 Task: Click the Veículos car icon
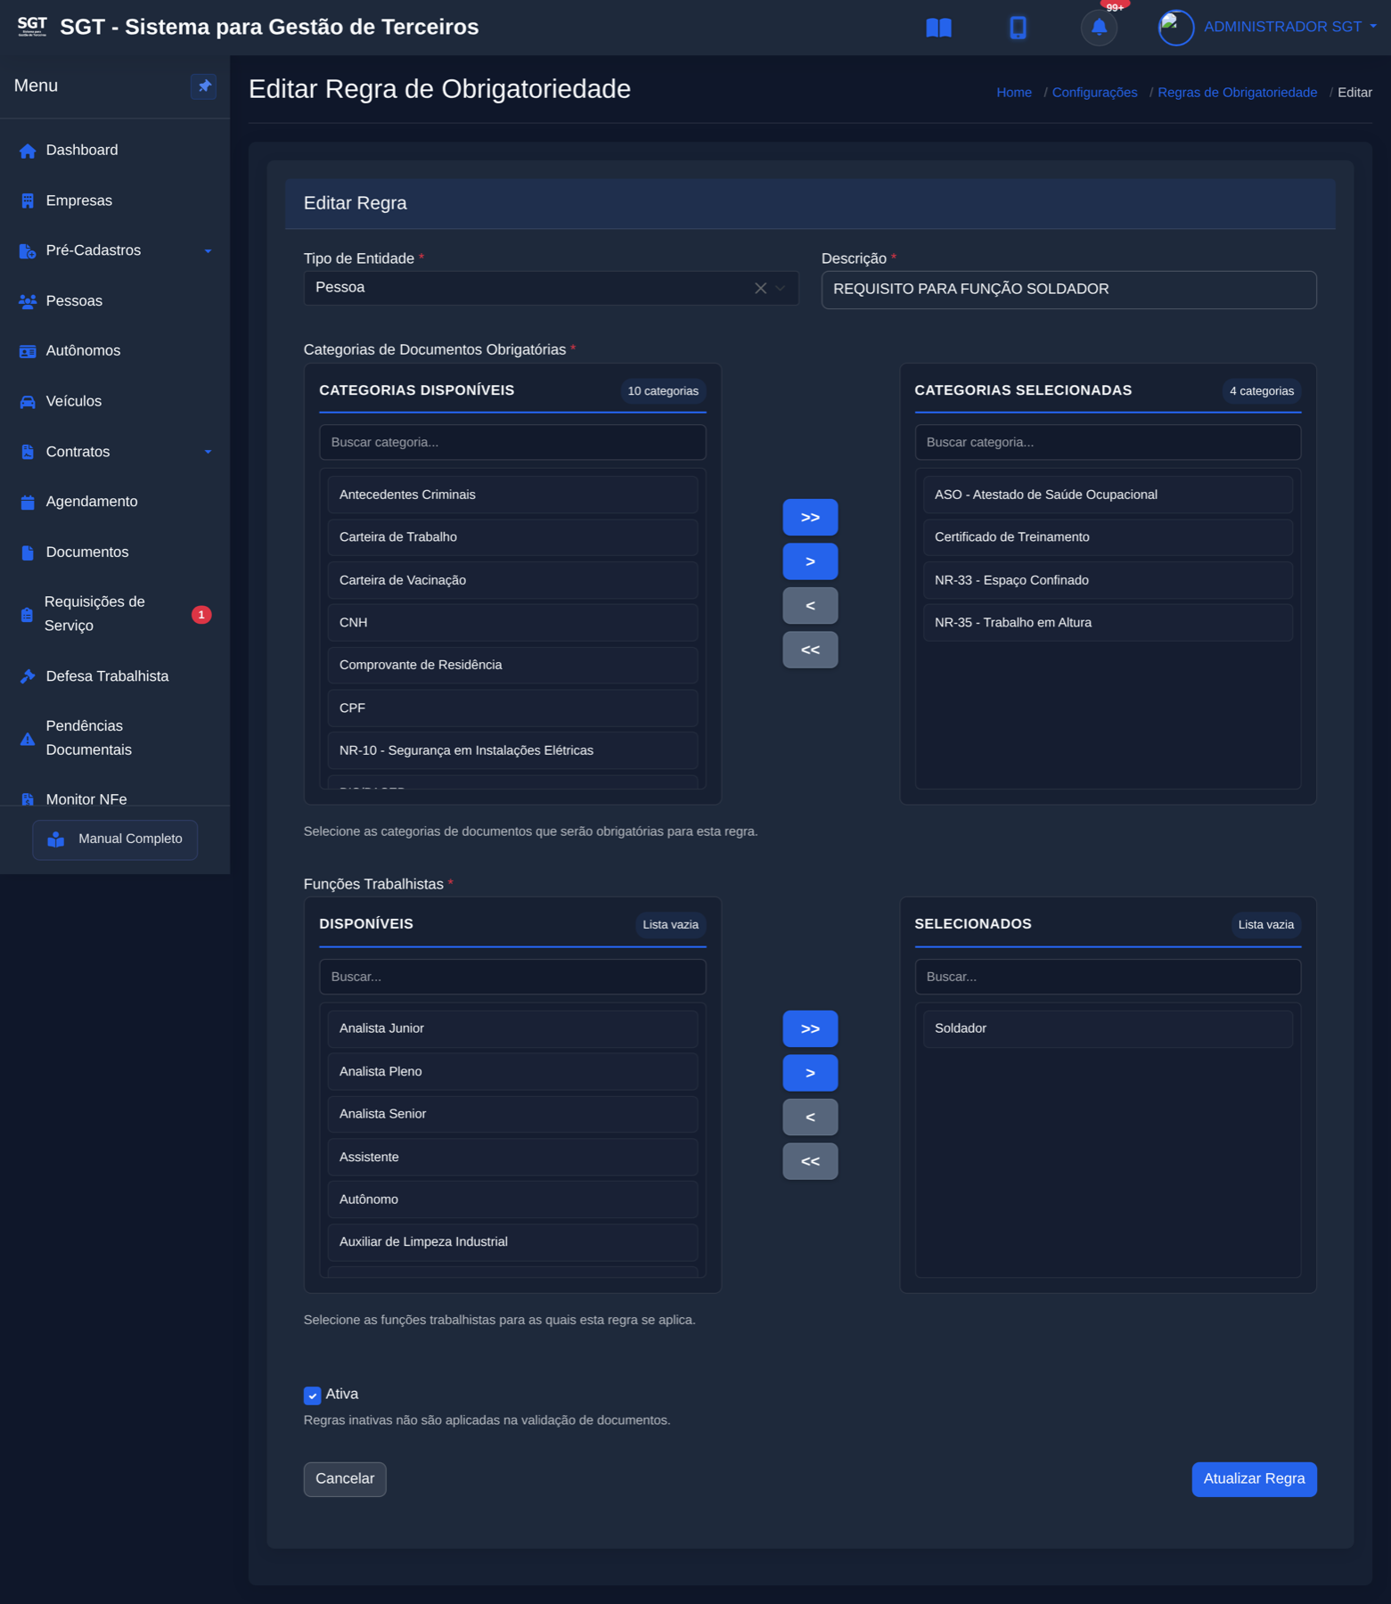[x=28, y=402]
